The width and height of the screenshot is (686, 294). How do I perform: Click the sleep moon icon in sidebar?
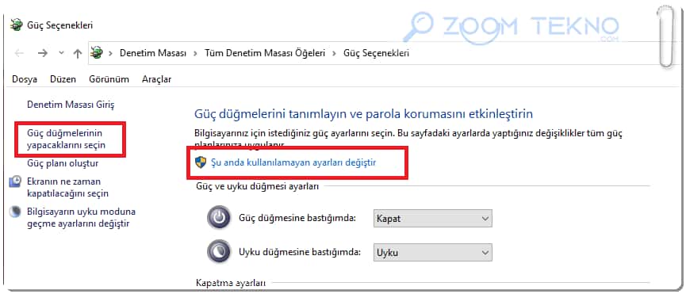point(15,212)
